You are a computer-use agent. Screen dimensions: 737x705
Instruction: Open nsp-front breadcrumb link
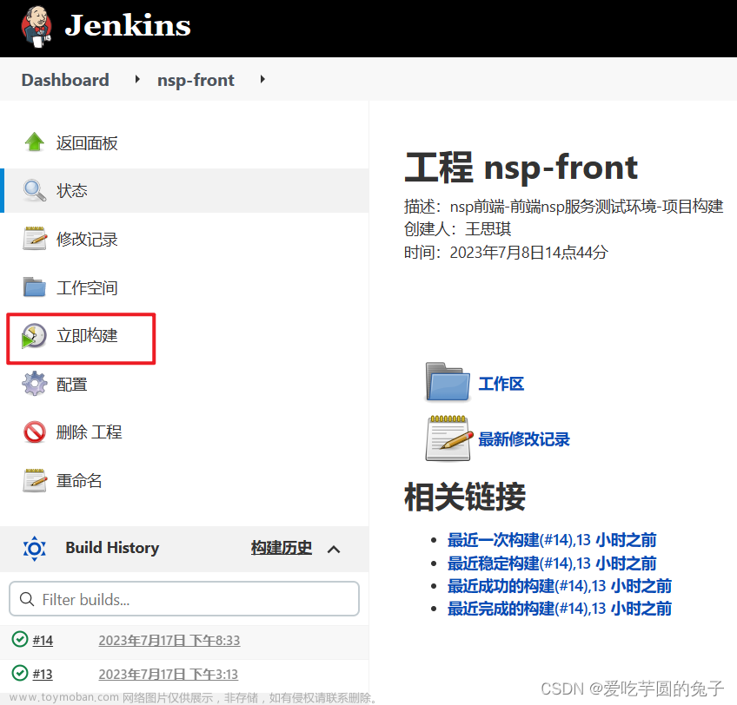[196, 81]
